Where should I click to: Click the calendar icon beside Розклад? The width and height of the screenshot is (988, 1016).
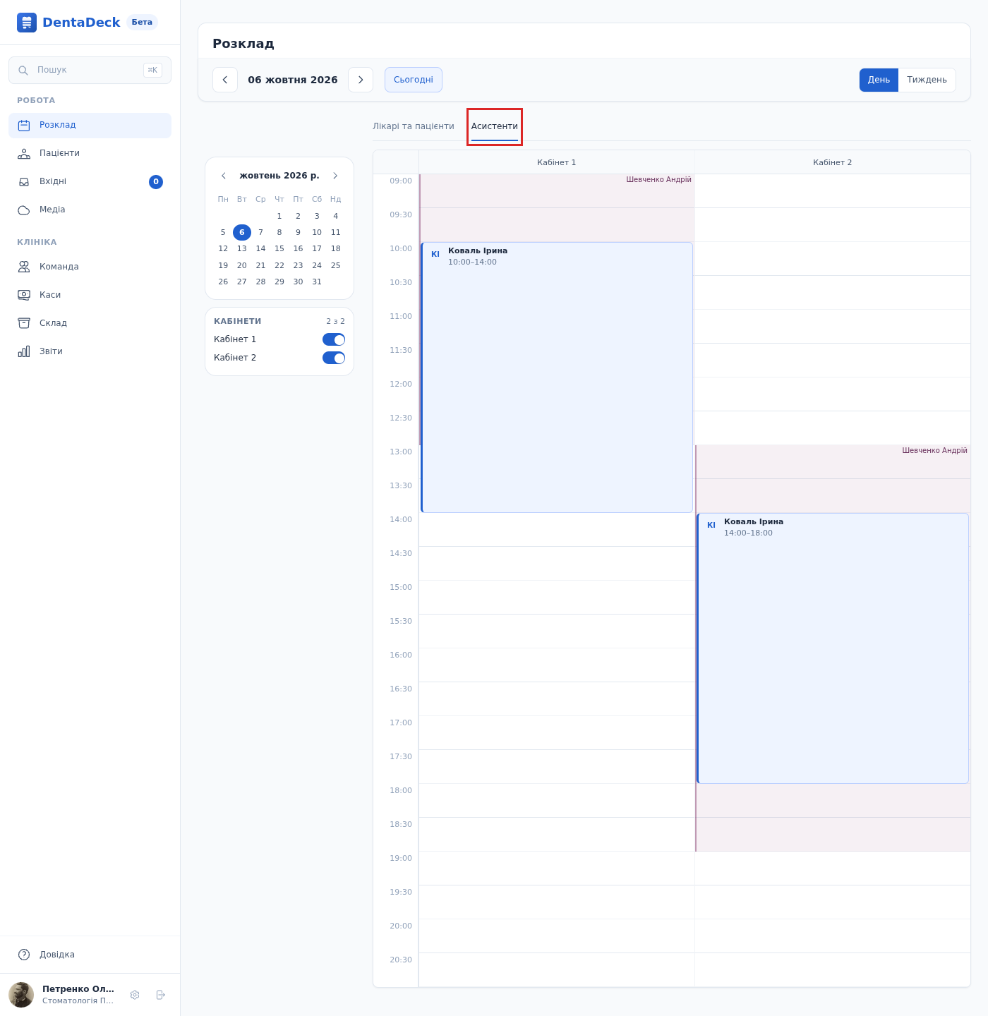coord(24,126)
